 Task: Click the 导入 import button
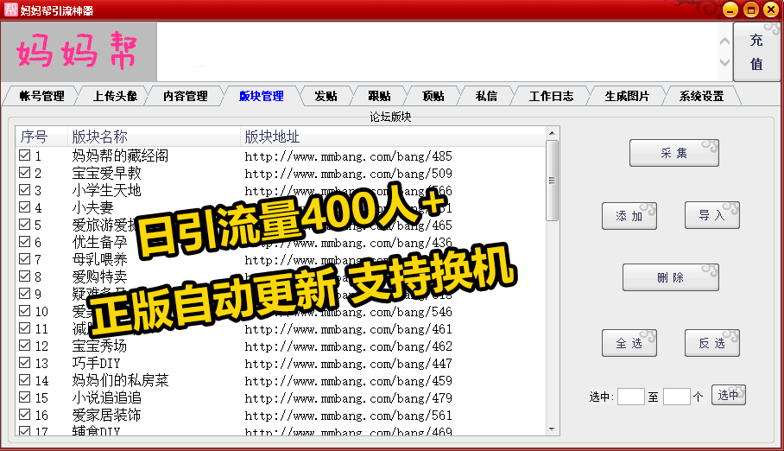point(712,215)
